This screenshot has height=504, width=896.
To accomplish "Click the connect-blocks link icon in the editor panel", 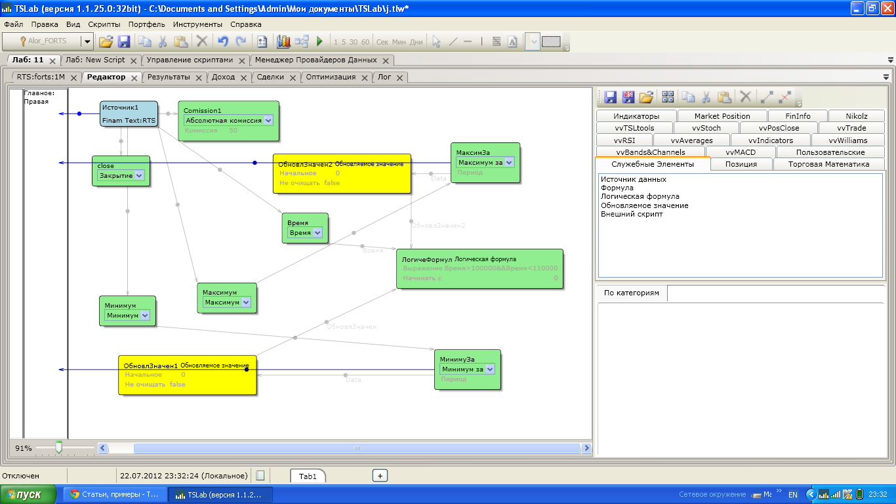I will [767, 97].
